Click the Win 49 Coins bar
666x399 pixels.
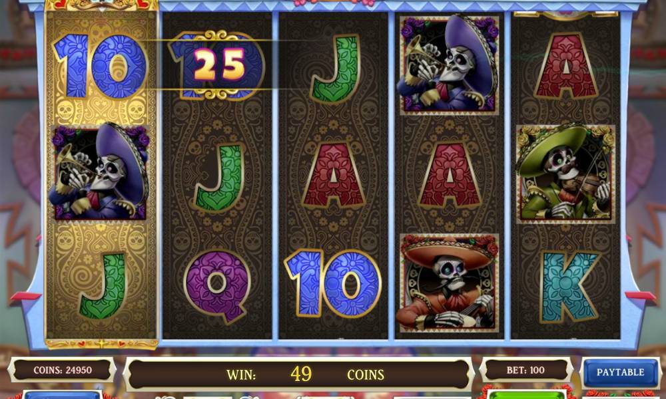pyautogui.click(x=299, y=374)
